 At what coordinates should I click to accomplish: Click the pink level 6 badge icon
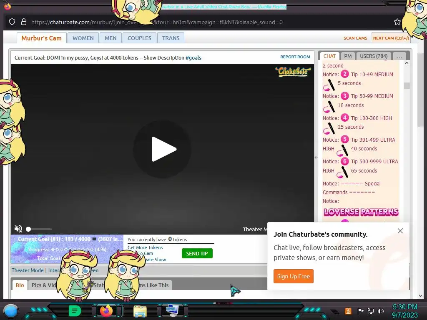[345, 161]
